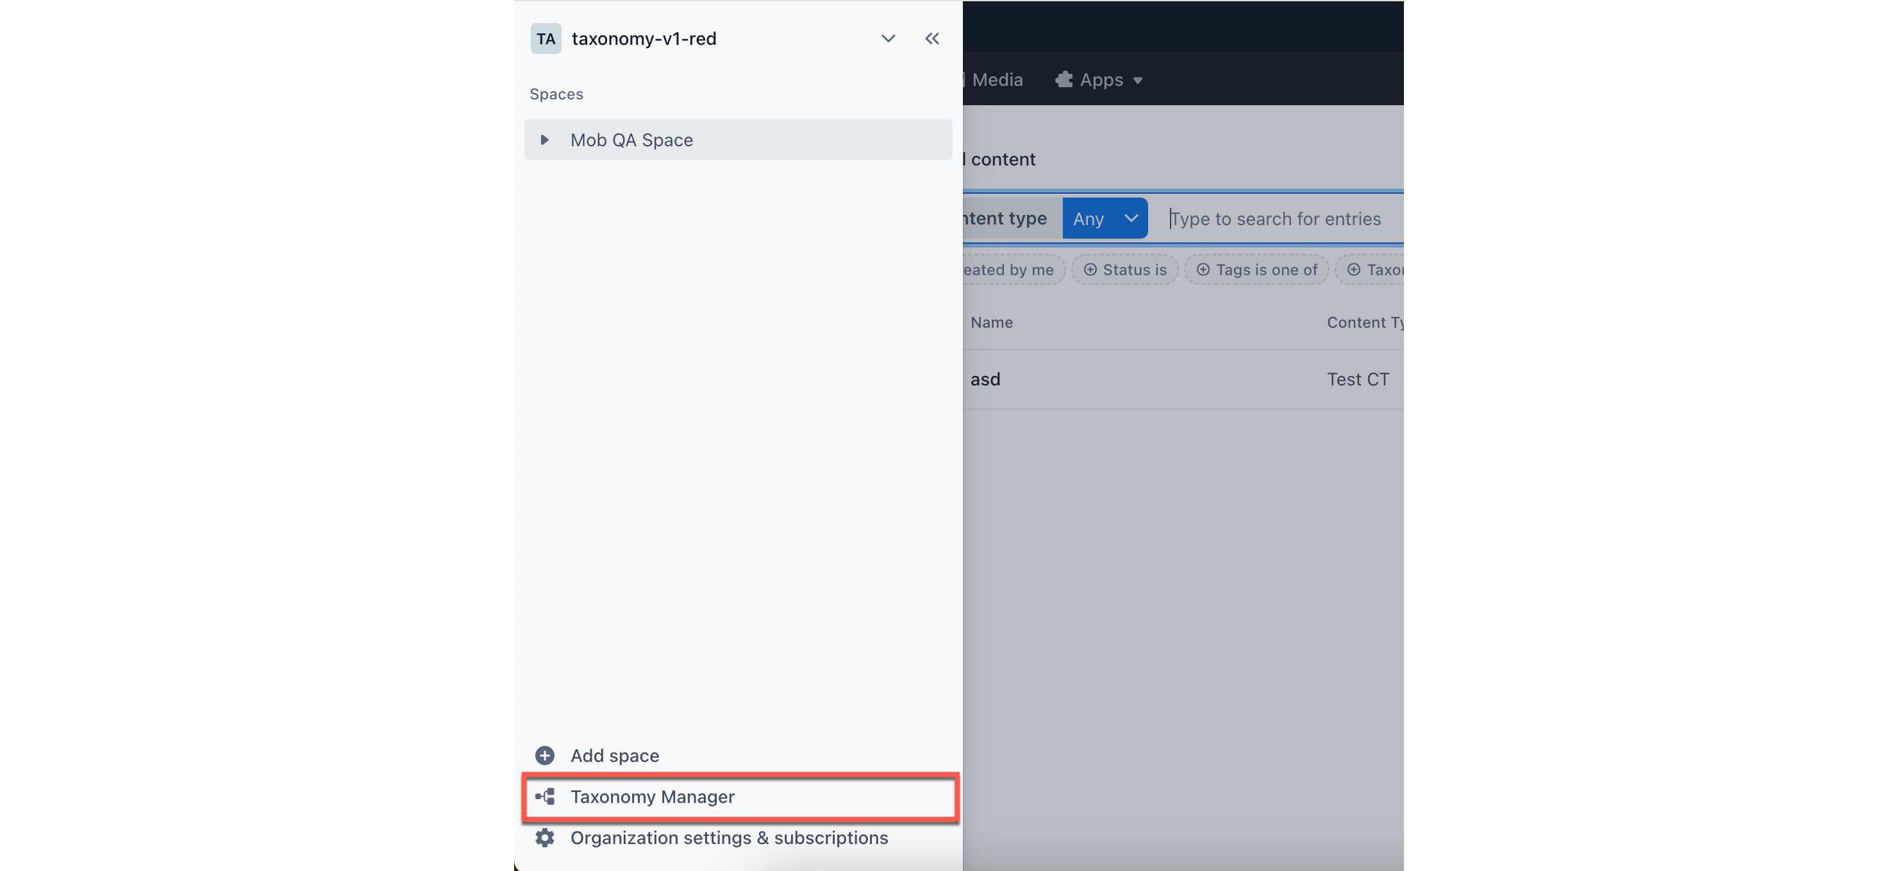Screen dimensions: 1886x871
Task: Open the Apps menu dropdown arrow
Action: [1138, 81]
